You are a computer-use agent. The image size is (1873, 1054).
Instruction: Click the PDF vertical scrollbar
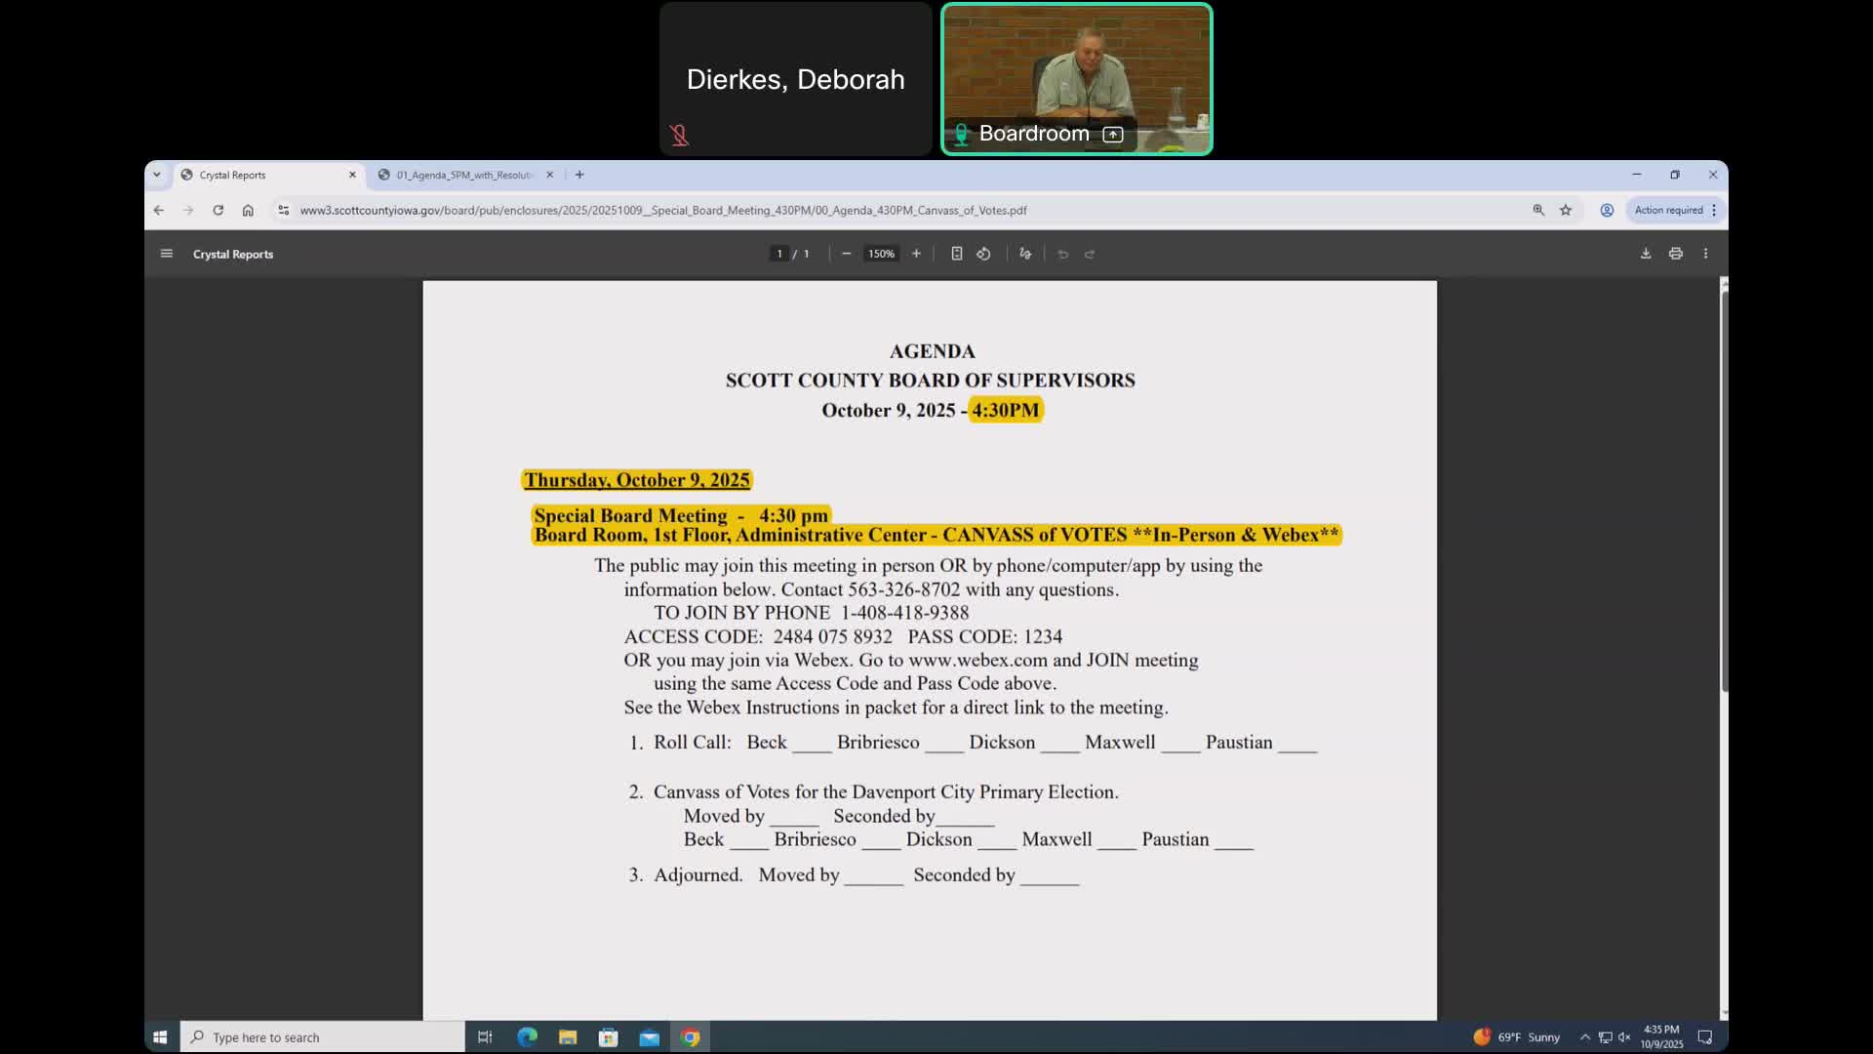1724,488
